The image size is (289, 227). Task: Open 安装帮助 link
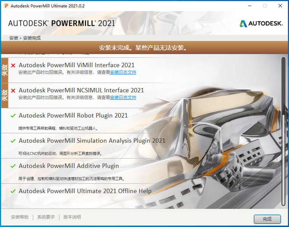[20, 217]
